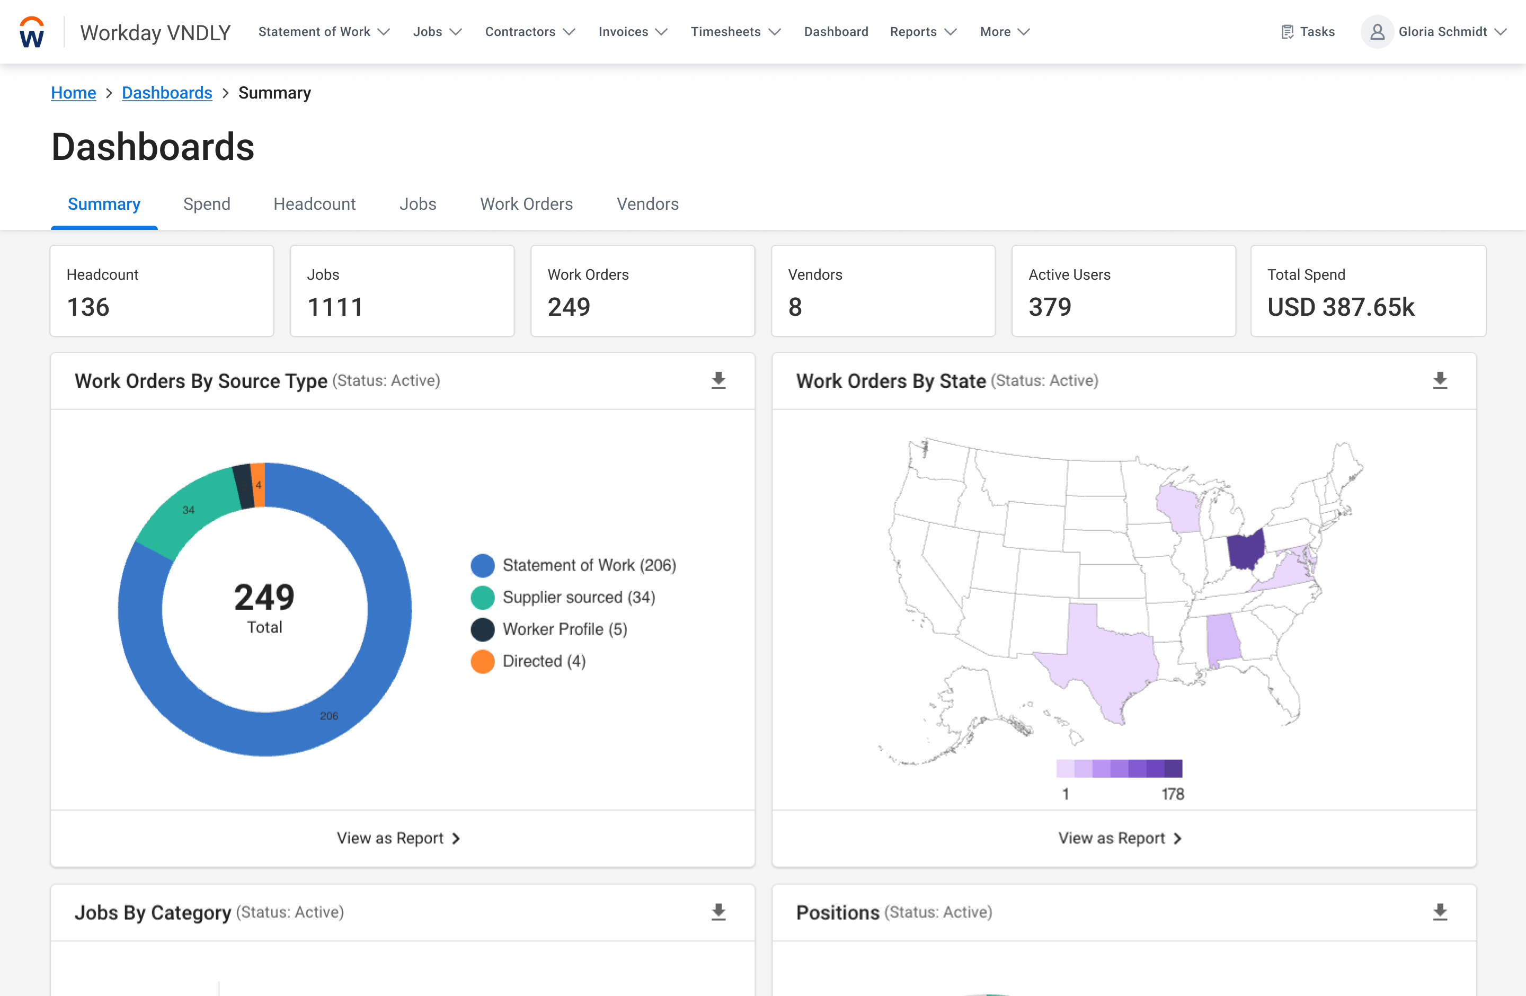Download Work Orders By Source Type chart

(718, 381)
